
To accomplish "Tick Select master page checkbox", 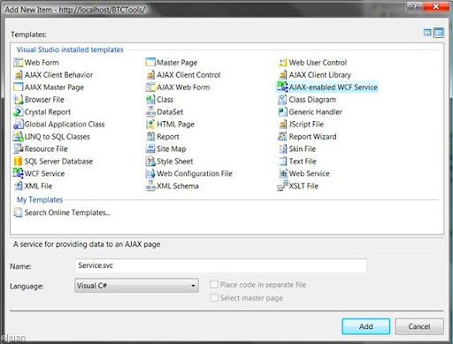I will (x=214, y=298).
